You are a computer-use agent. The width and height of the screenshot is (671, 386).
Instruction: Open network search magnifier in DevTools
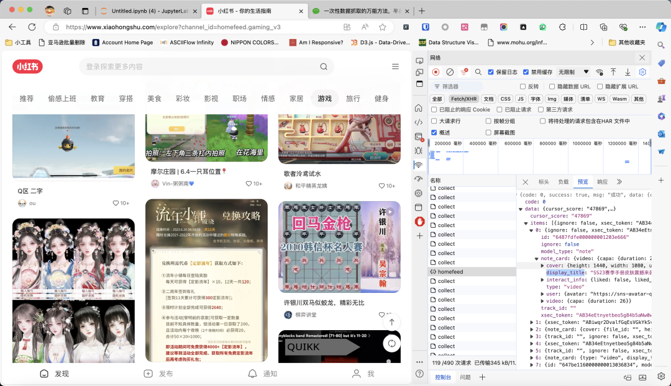click(x=478, y=72)
